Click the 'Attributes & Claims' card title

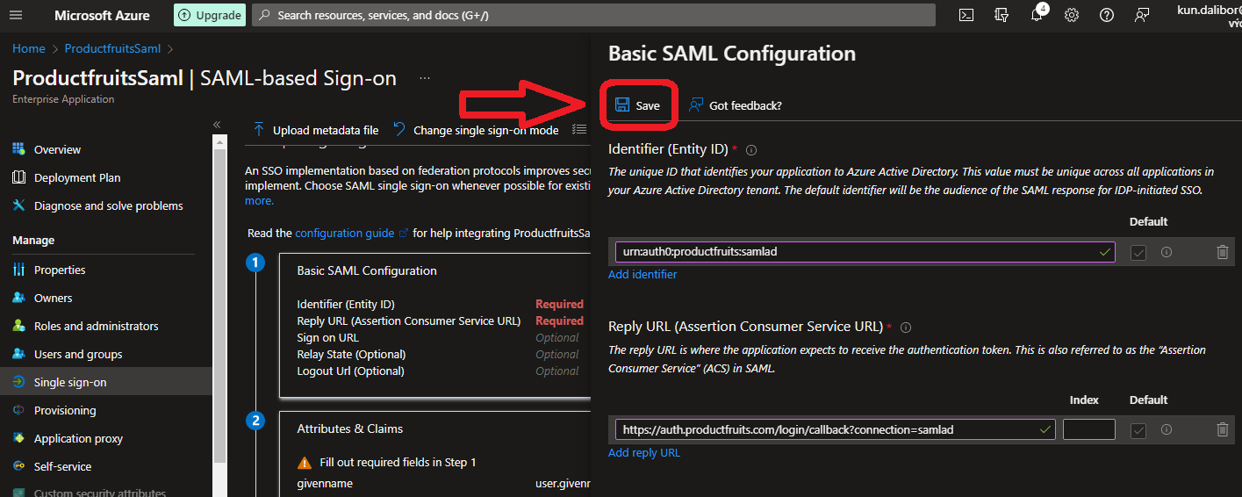350,429
